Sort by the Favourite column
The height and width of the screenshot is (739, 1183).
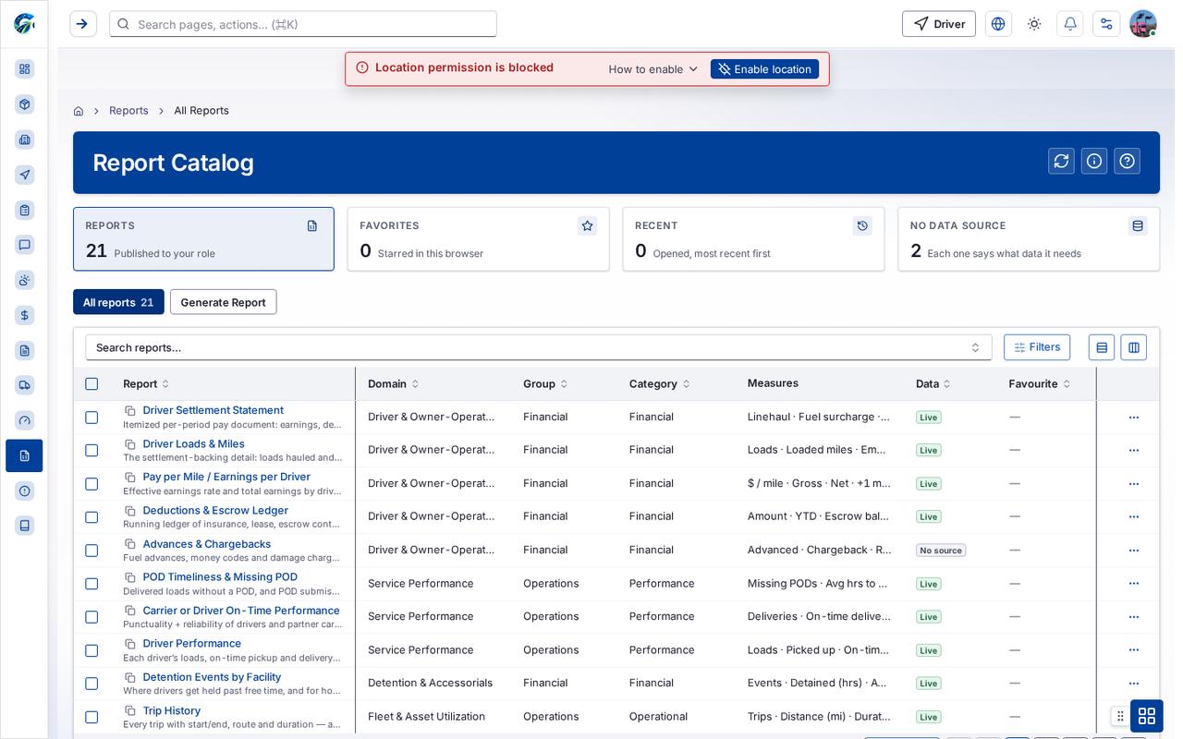[x=1039, y=383]
